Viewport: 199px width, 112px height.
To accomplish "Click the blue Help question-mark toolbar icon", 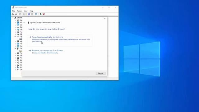I will (29, 14).
